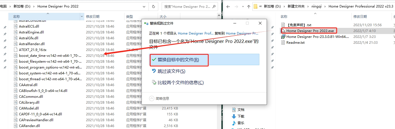Select the AstralGfx.dll file icon

16,38
